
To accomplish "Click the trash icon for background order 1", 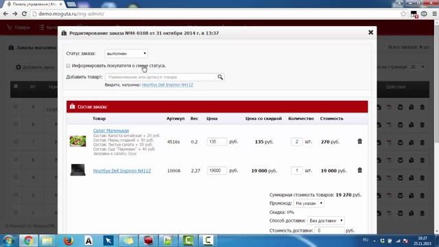I will click(423, 213).
